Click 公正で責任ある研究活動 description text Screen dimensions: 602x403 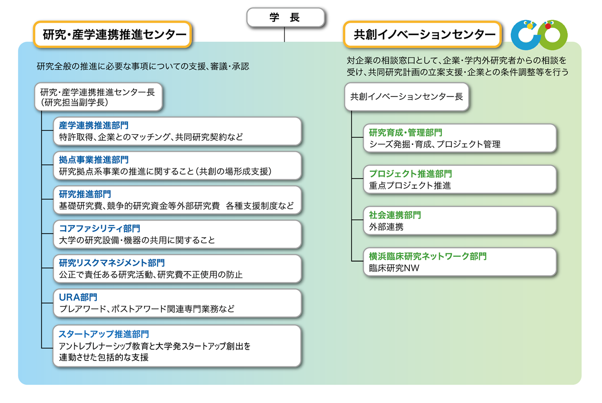[x=150, y=274]
